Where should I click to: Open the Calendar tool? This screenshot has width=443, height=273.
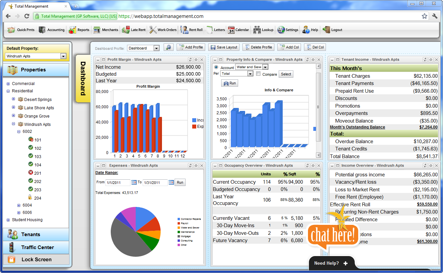[x=238, y=30]
